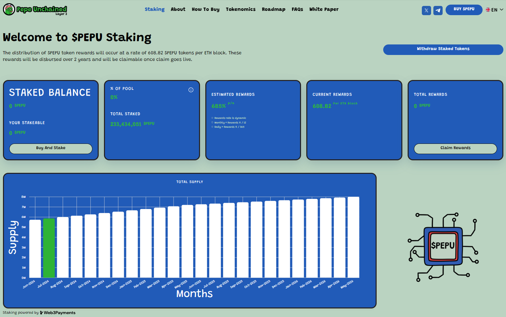Click the YOUR STAKEABLE label
Viewport: 506px width, 317px height.
[27, 123]
